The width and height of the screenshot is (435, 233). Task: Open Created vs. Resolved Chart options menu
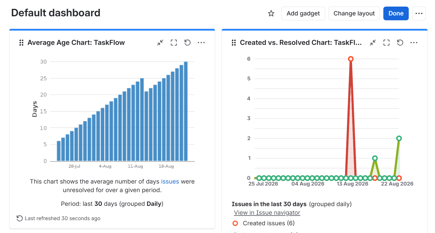(414, 43)
